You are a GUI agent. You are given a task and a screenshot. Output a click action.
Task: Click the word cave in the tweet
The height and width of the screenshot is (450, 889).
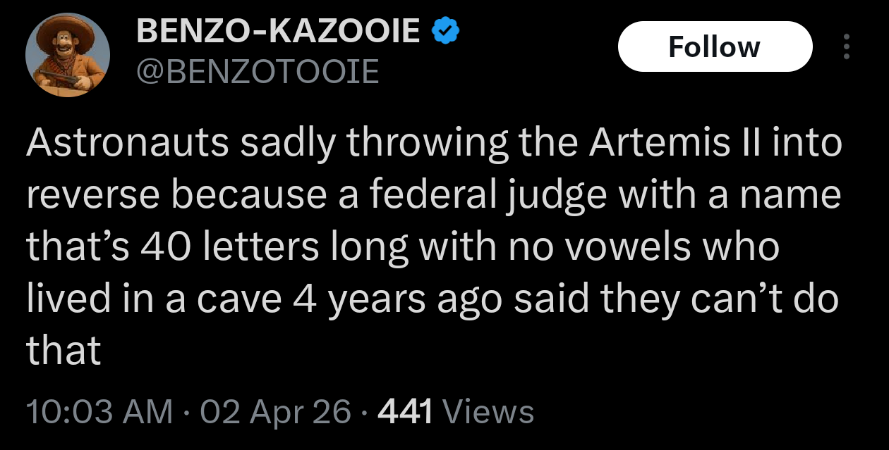point(230,299)
